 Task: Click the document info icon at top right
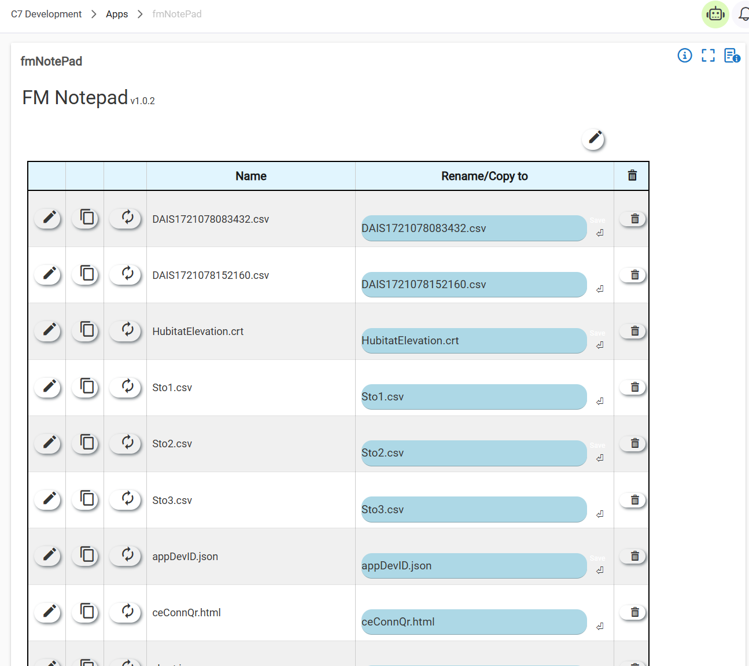(x=732, y=56)
